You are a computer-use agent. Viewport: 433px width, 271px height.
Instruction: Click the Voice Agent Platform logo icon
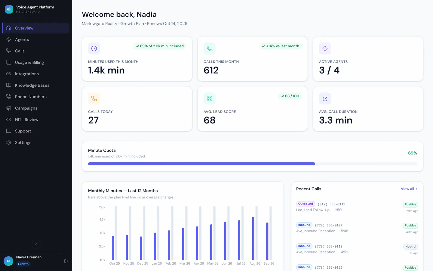click(x=9, y=9)
